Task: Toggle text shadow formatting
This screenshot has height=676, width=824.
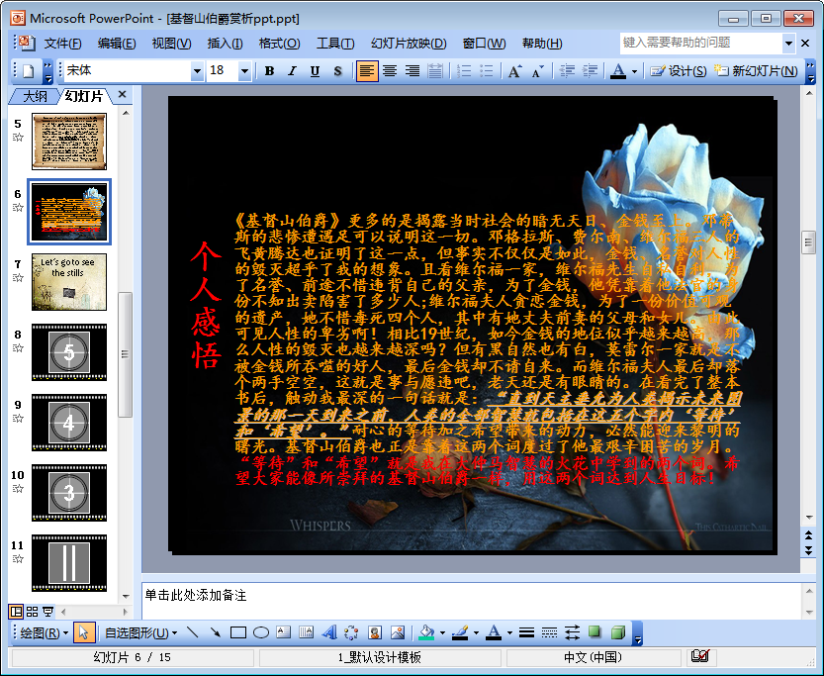Action: tap(338, 71)
